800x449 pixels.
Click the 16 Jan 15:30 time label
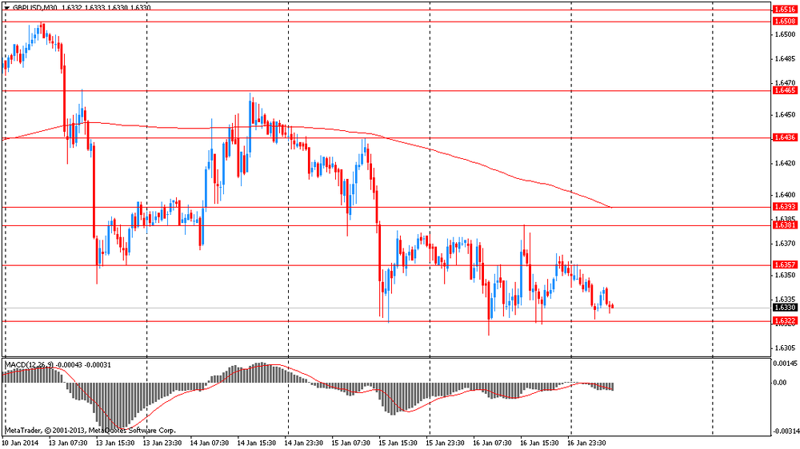pos(540,443)
